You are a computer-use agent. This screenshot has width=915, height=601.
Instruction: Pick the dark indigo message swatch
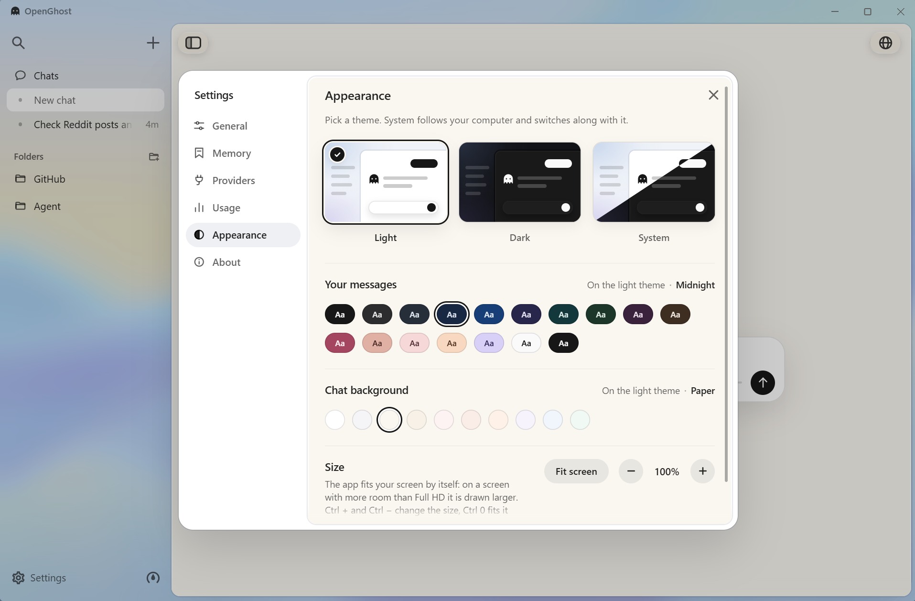(x=526, y=314)
